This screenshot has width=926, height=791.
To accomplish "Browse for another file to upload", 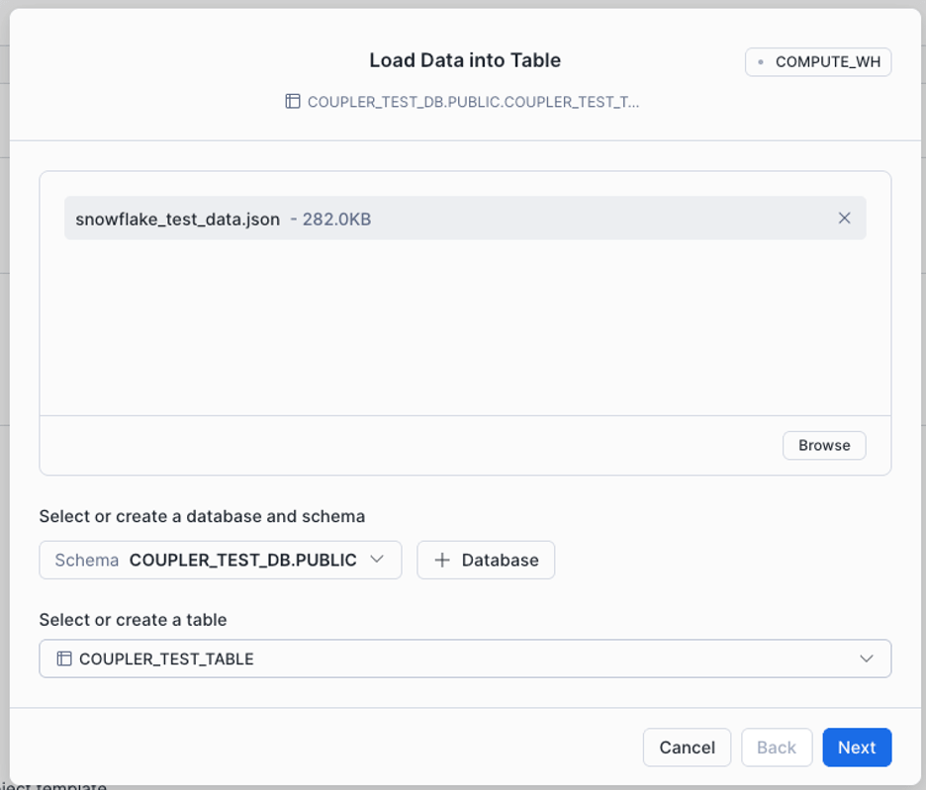I will point(824,445).
